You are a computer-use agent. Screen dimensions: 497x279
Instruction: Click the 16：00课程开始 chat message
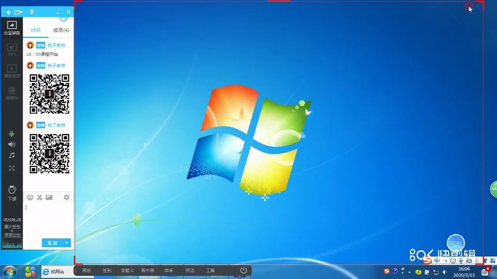(42, 54)
